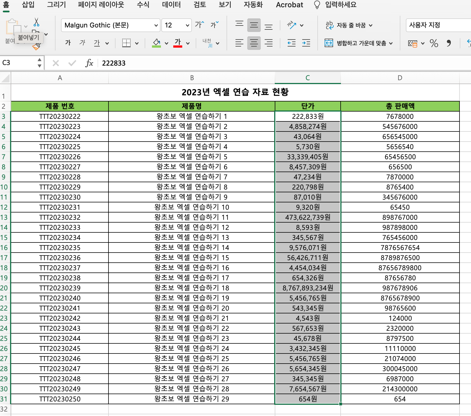The width and height of the screenshot is (471, 416).
Task: Cancel the formula entry with X icon
Action: point(56,63)
